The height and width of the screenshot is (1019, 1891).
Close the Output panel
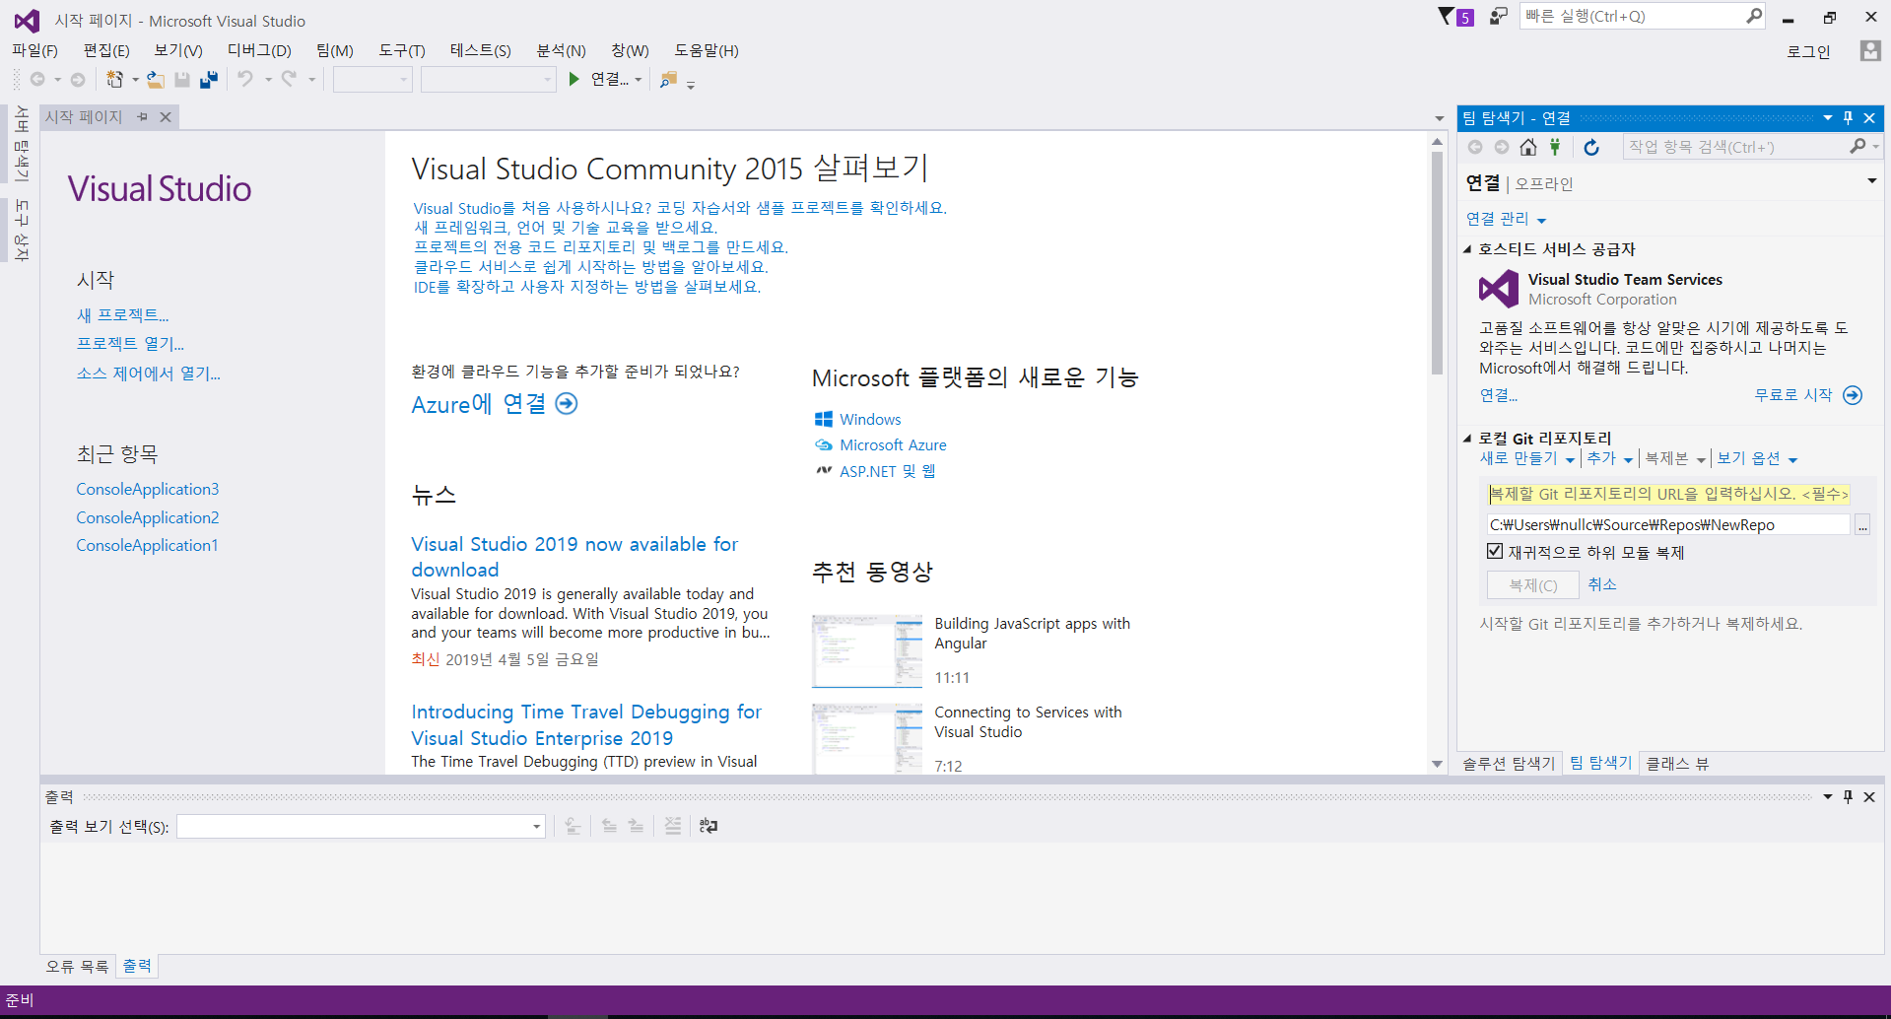pyautogui.click(x=1869, y=796)
